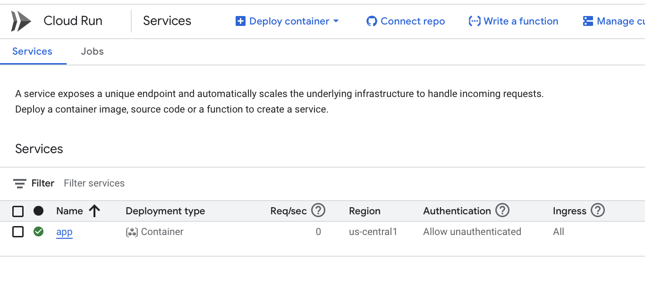Screen dimensions: 645x308
Task: Click the Deployment type column header
Action: tap(165, 211)
